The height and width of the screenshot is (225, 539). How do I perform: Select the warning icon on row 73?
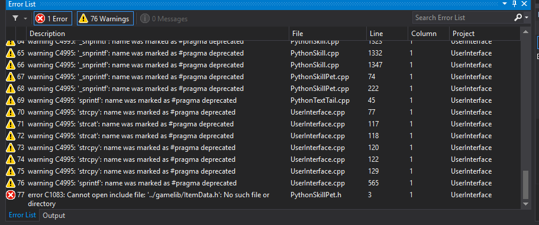click(x=11, y=148)
